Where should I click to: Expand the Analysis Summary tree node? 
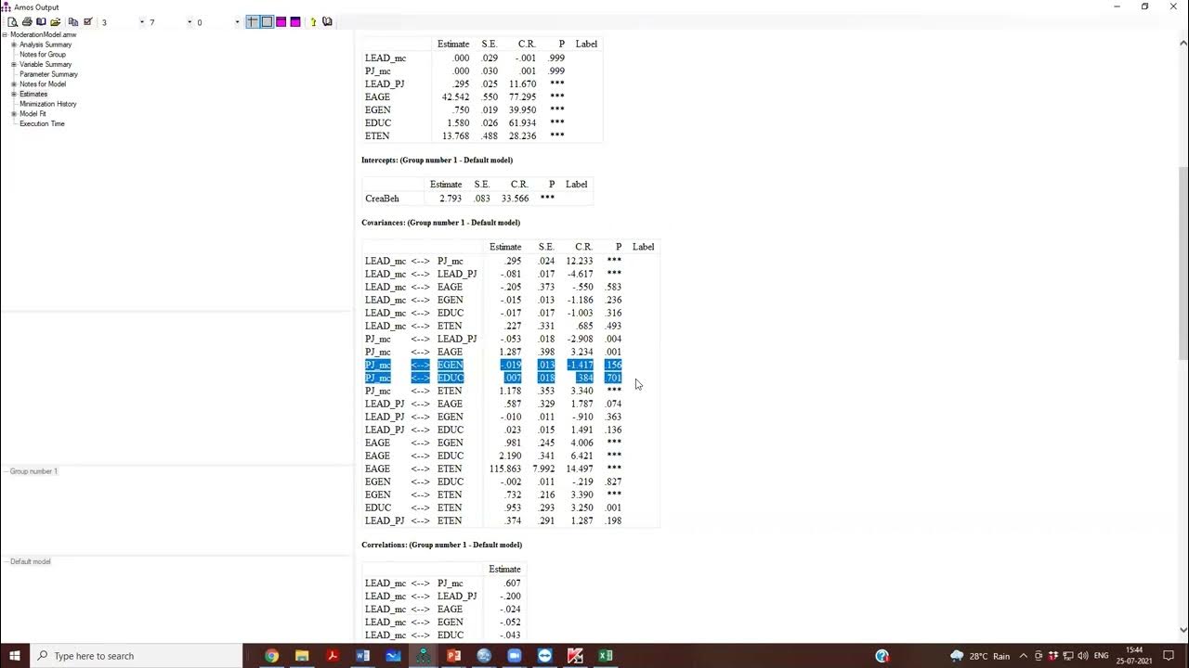coord(14,45)
